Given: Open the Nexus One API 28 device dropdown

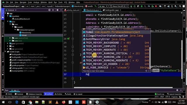Looking at the screenshot, I should point(119,6).
